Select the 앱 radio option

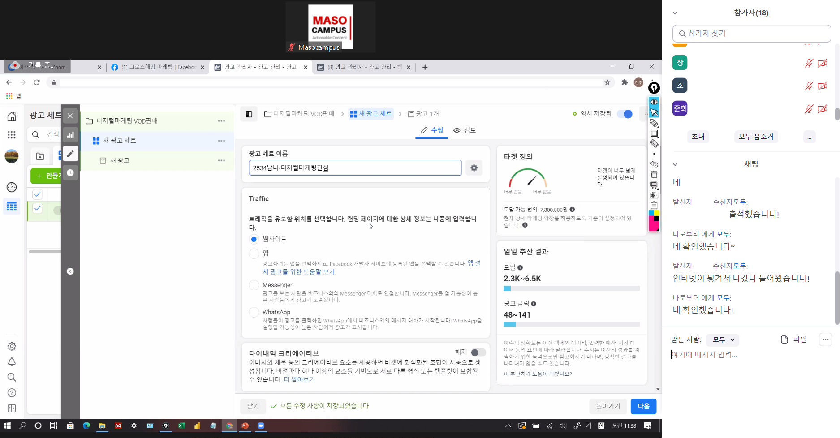[x=254, y=253]
